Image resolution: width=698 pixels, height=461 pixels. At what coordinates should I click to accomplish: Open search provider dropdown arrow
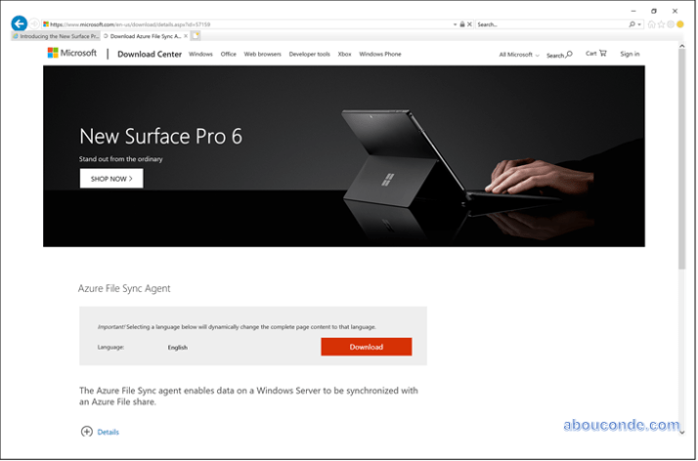639,24
